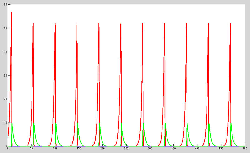Click the y-axis tick label 20

6,99
